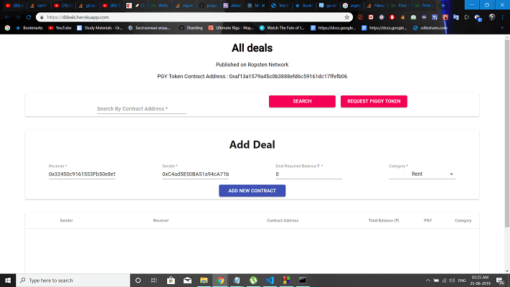
Task: Expand the Category dropdown showing Rent
Action: [x=422, y=174]
